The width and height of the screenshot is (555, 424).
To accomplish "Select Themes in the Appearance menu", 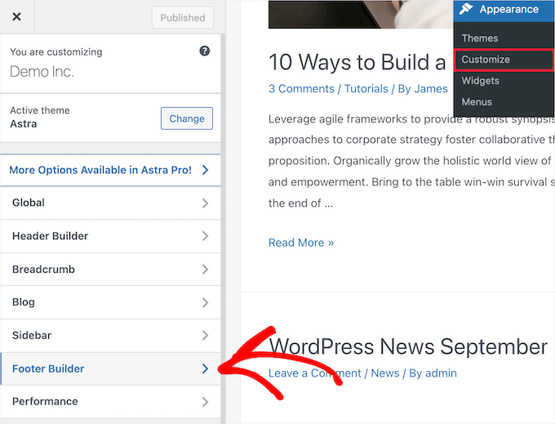I will coord(480,38).
